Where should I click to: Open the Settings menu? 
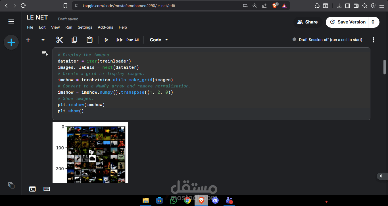point(85,27)
